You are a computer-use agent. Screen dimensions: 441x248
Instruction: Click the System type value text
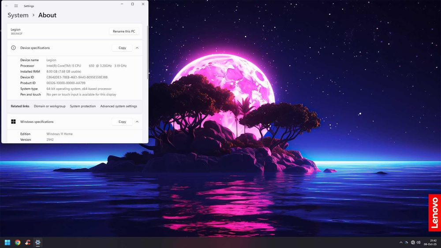pyautogui.click(x=79, y=89)
